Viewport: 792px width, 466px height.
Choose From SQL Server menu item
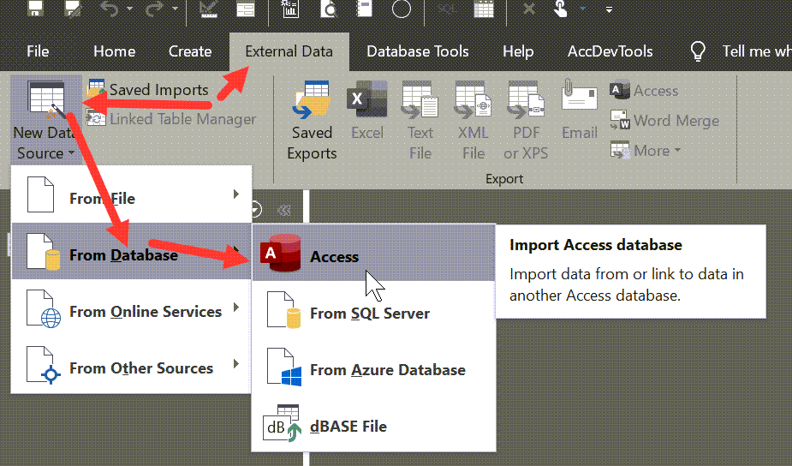(x=374, y=309)
